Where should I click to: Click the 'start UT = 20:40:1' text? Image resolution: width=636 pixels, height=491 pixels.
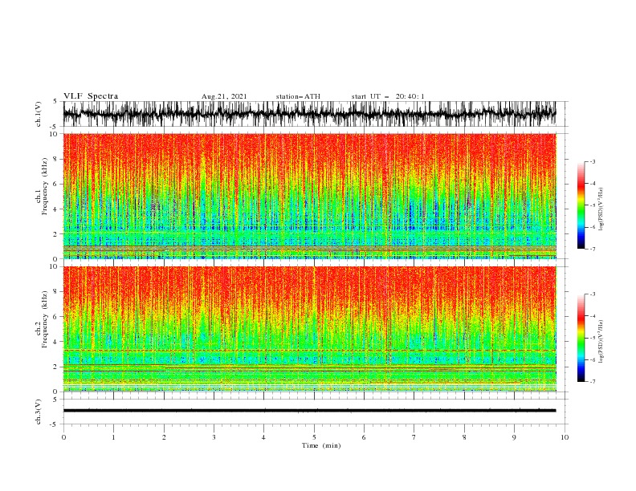pos(388,96)
